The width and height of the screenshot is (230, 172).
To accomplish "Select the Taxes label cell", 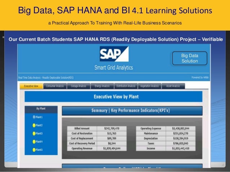I will (x=151, y=143).
